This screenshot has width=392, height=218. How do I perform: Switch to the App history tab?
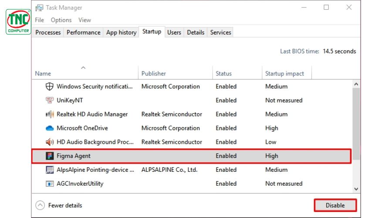coord(121,32)
